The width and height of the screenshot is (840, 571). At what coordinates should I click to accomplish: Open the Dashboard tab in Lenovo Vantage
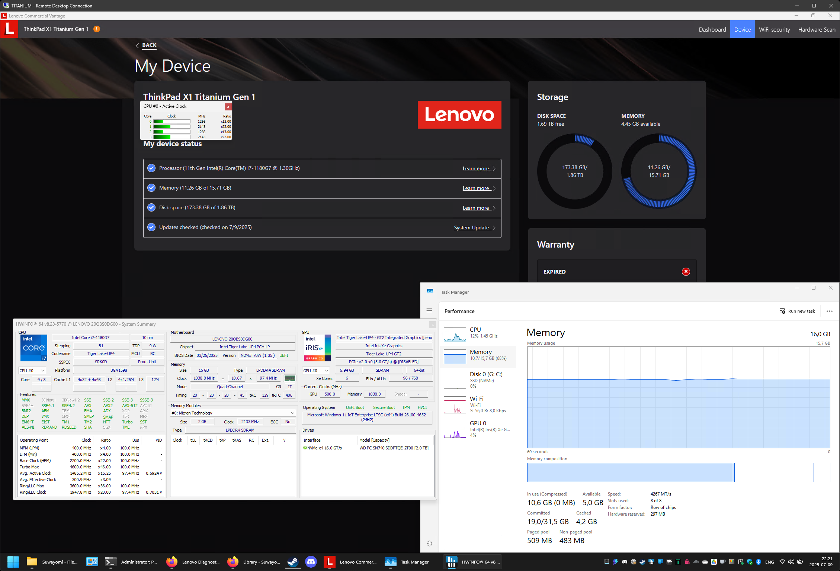pyautogui.click(x=712, y=29)
